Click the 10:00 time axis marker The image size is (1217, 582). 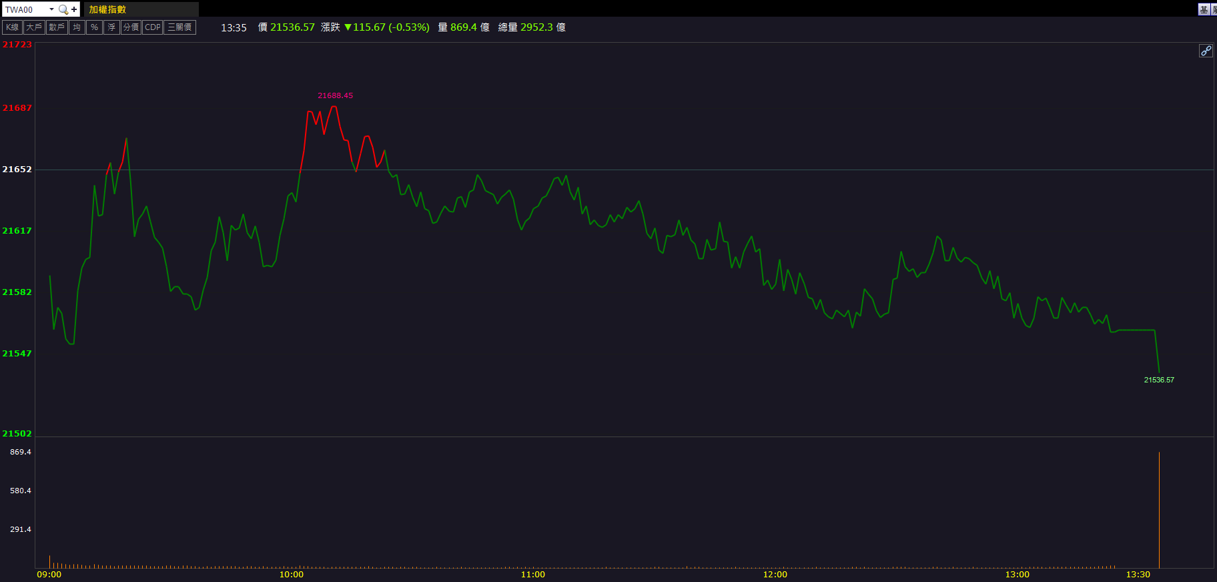(x=291, y=575)
